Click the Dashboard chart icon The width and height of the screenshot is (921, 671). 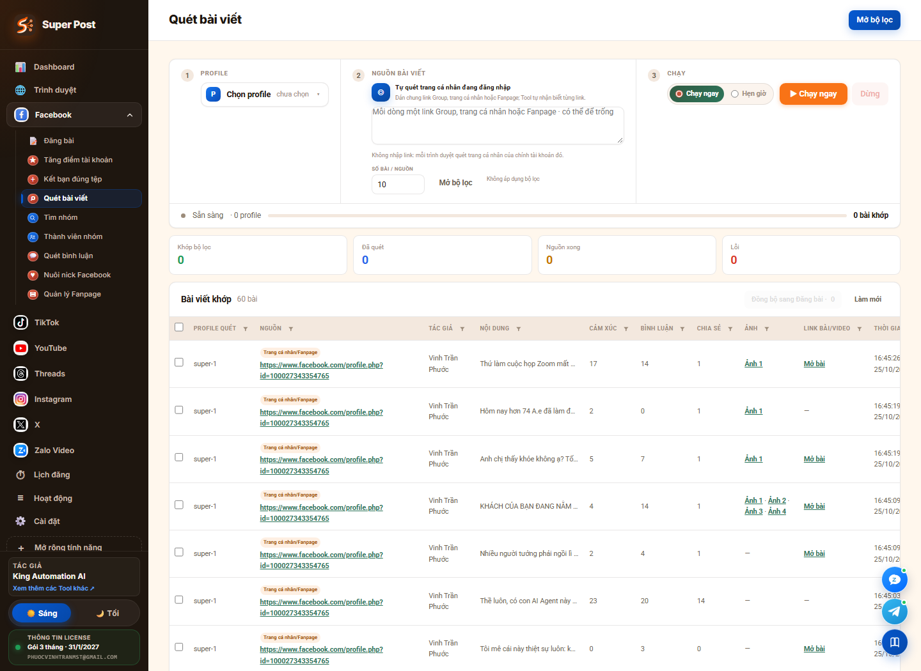(x=20, y=67)
